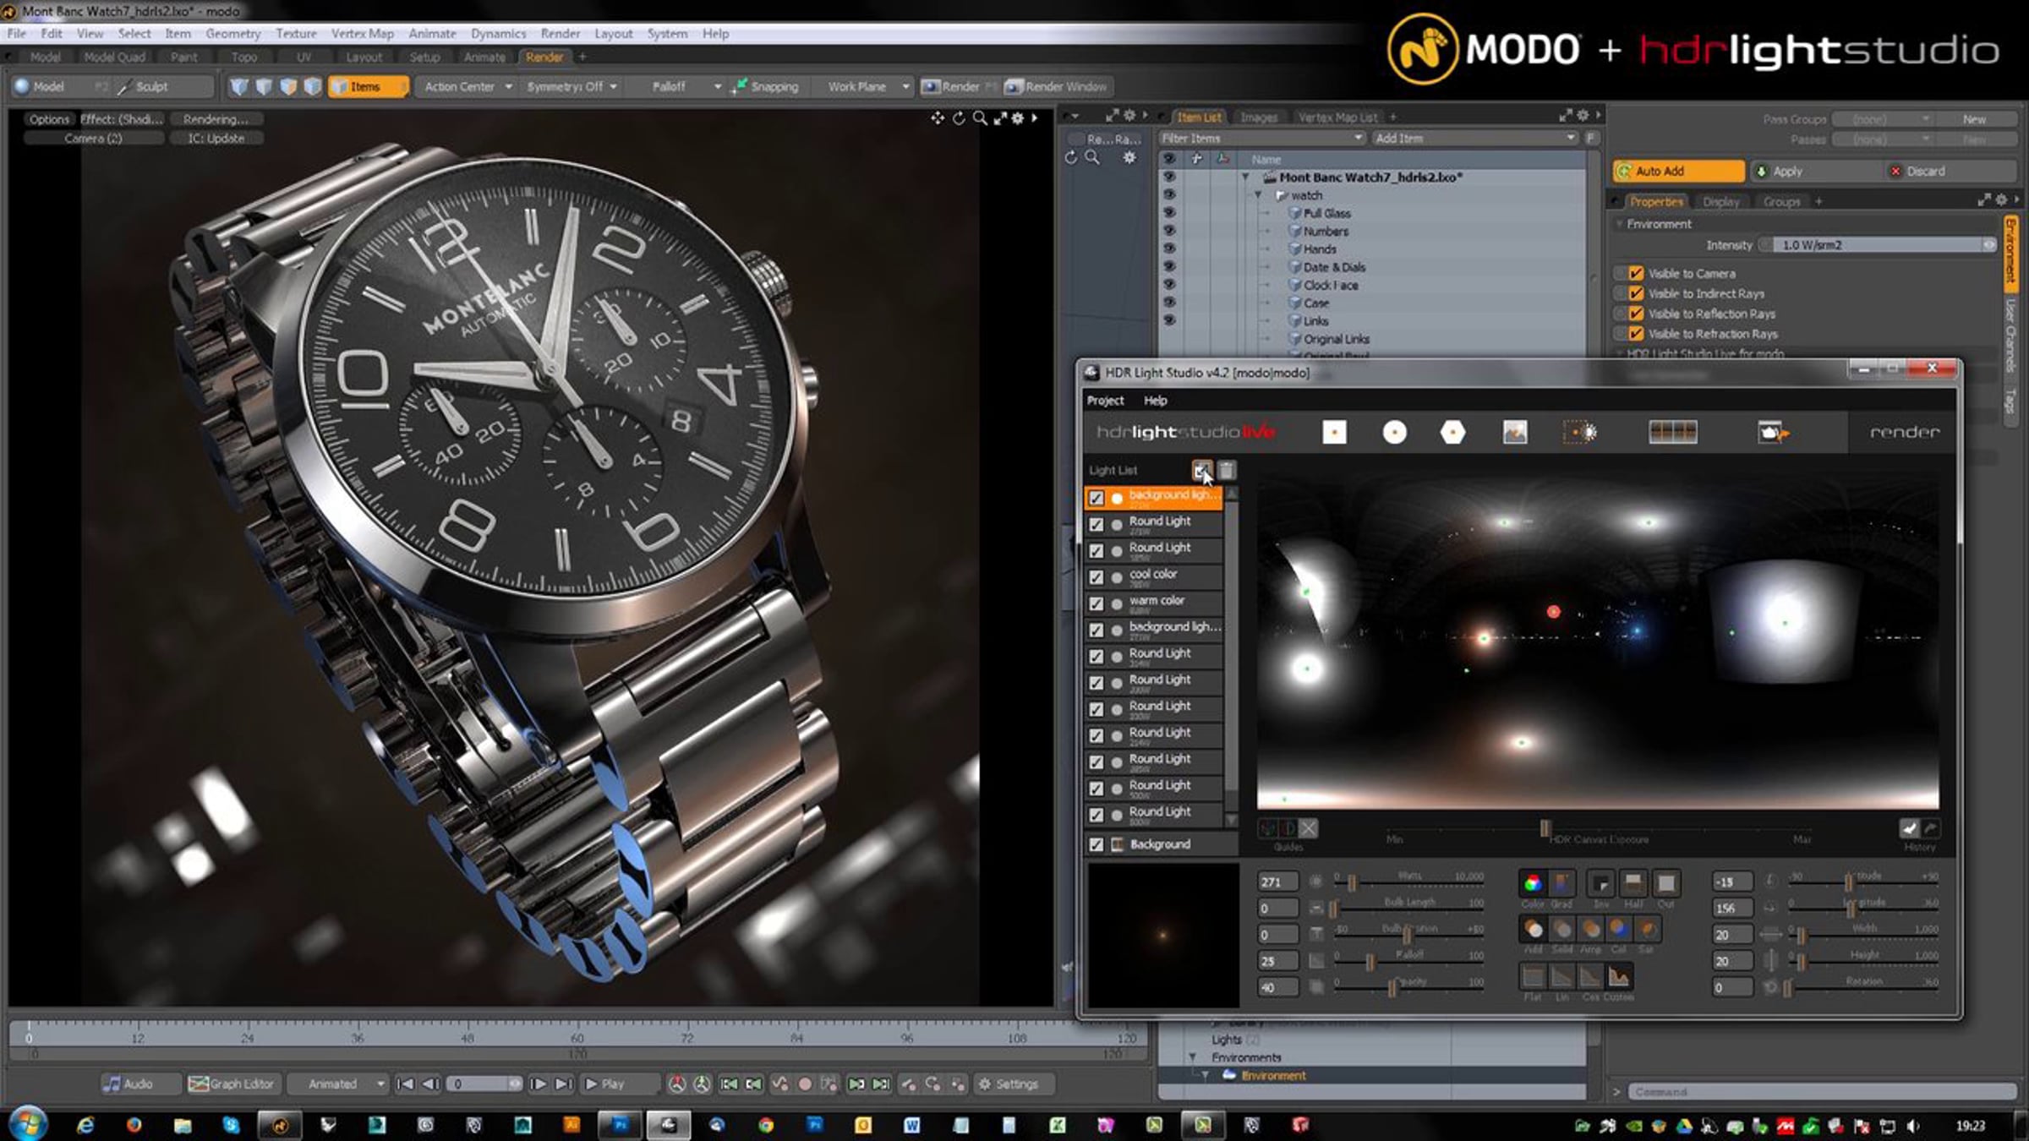Open the Texture menu
The height and width of the screenshot is (1141, 2029).
coord(296,34)
